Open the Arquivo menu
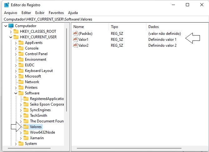The height and width of the screenshot is (152, 209). point(10,13)
